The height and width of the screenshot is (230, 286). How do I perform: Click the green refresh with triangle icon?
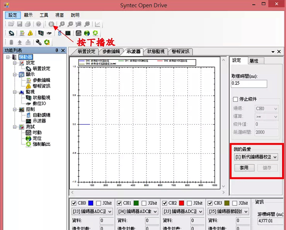[x=47, y=42]
